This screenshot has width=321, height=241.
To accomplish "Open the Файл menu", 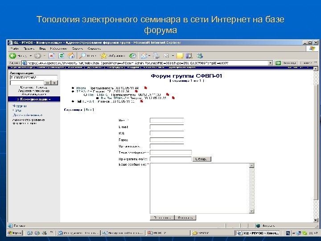I will 15,49.
